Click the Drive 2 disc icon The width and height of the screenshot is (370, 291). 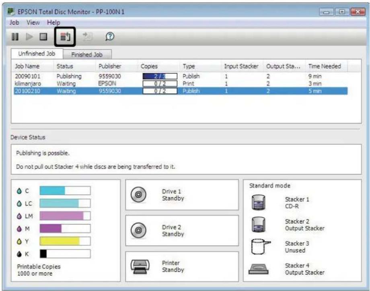[138, 230]
